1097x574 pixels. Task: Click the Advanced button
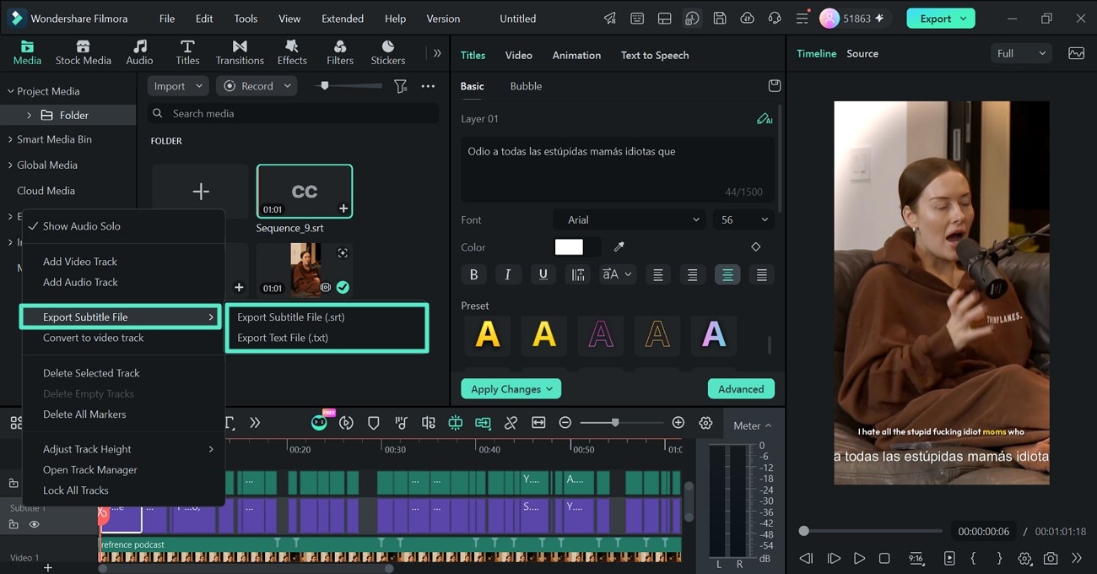[741, 389]
